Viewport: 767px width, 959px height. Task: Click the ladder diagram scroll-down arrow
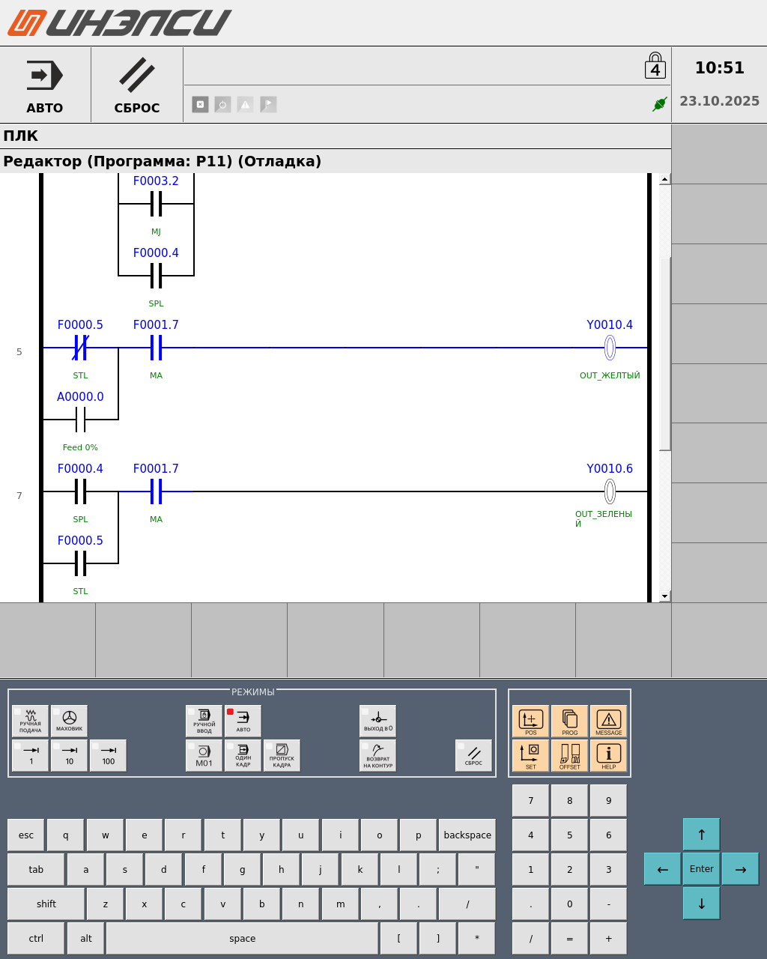click(664, 596)
